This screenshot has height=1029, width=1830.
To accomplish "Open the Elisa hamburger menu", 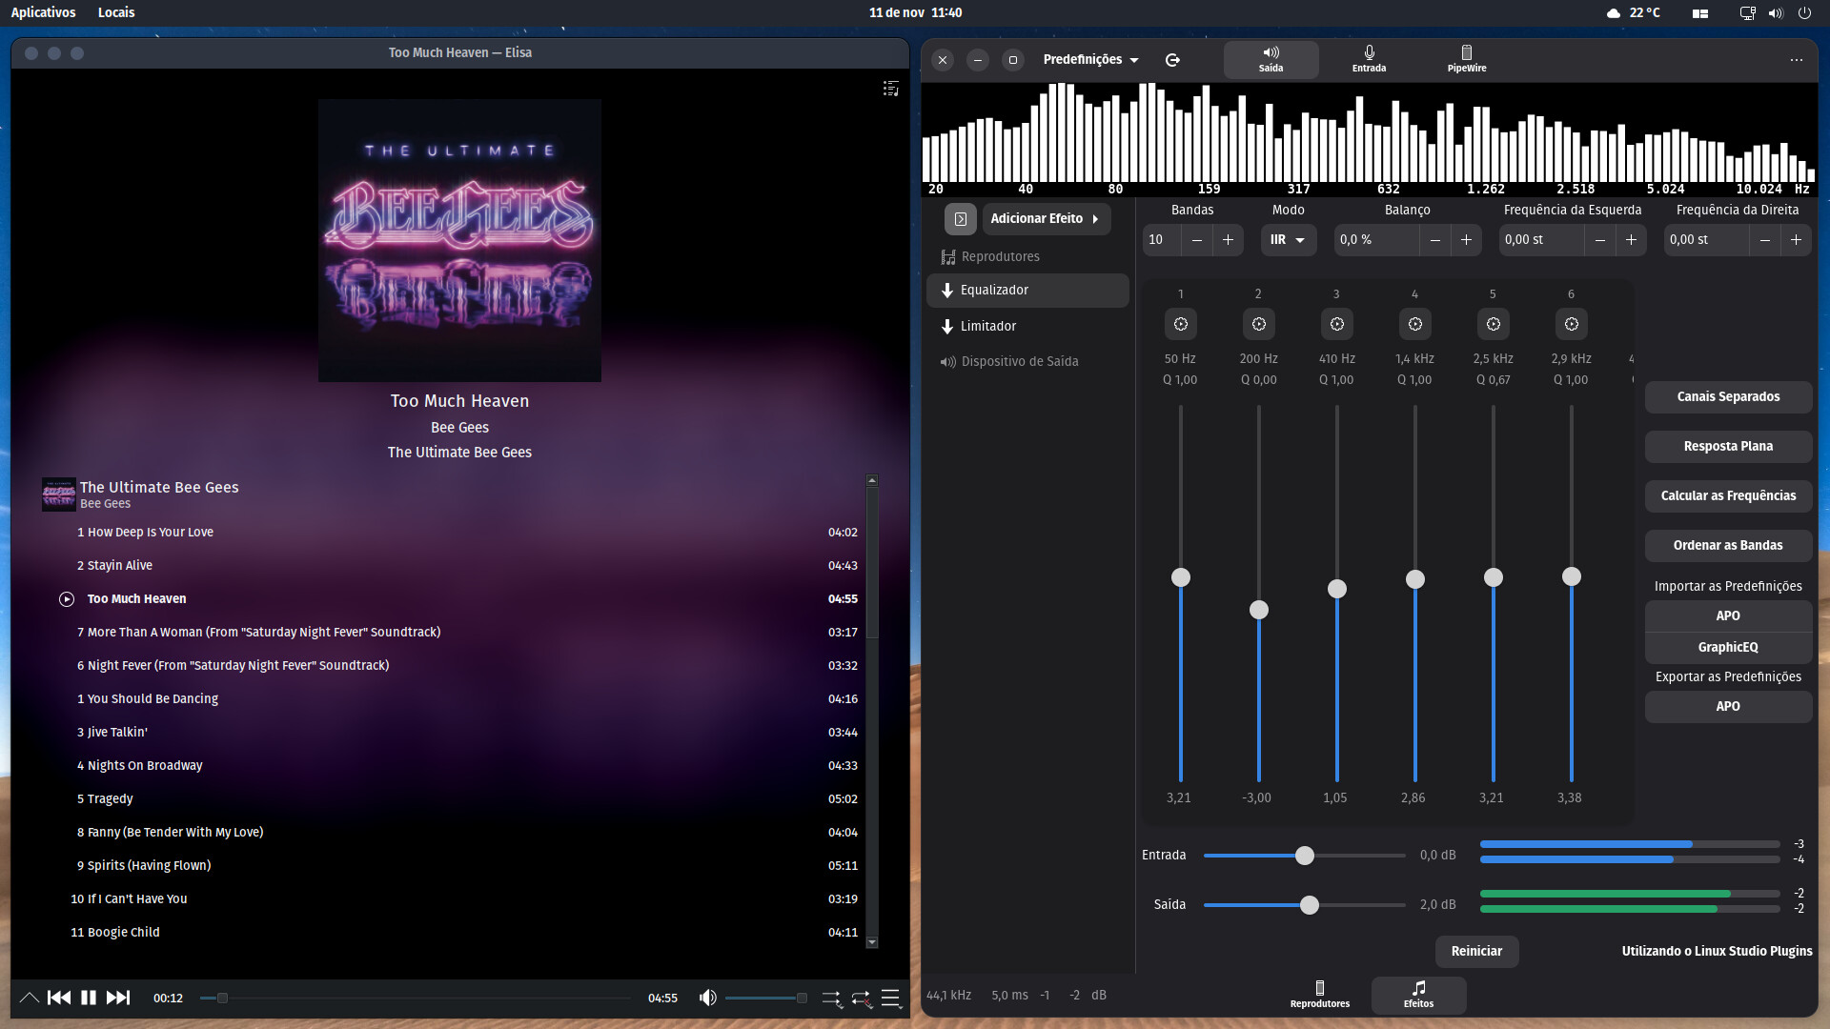I will coord(891,998).
